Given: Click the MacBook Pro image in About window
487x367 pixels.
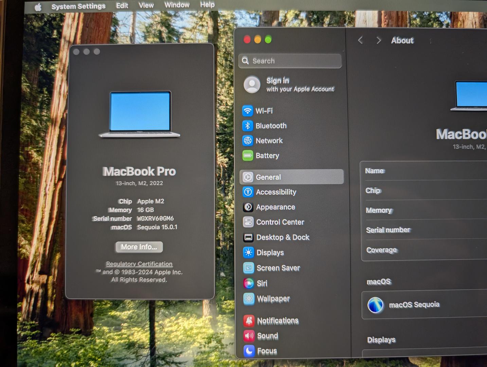Looking at the screenshot, I should pyautogui.click(x=139, y=115).
